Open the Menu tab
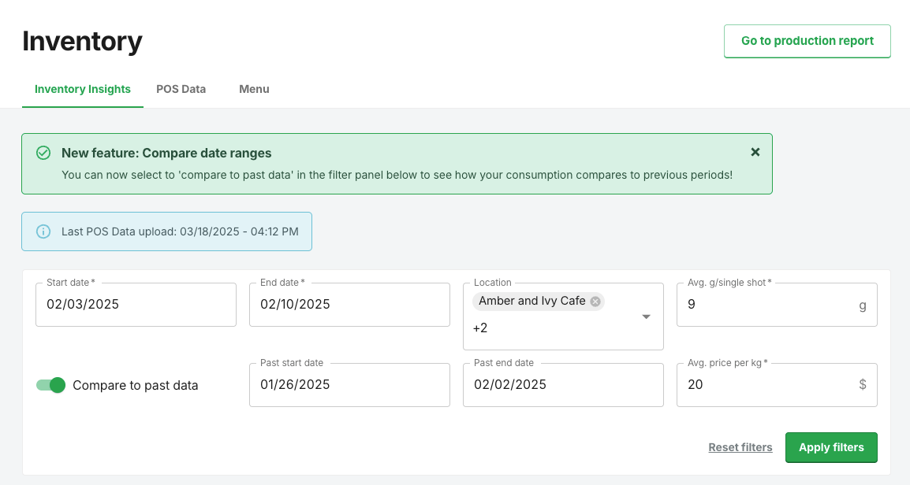Viewport: 910px width, 485px height. (254, 89)
